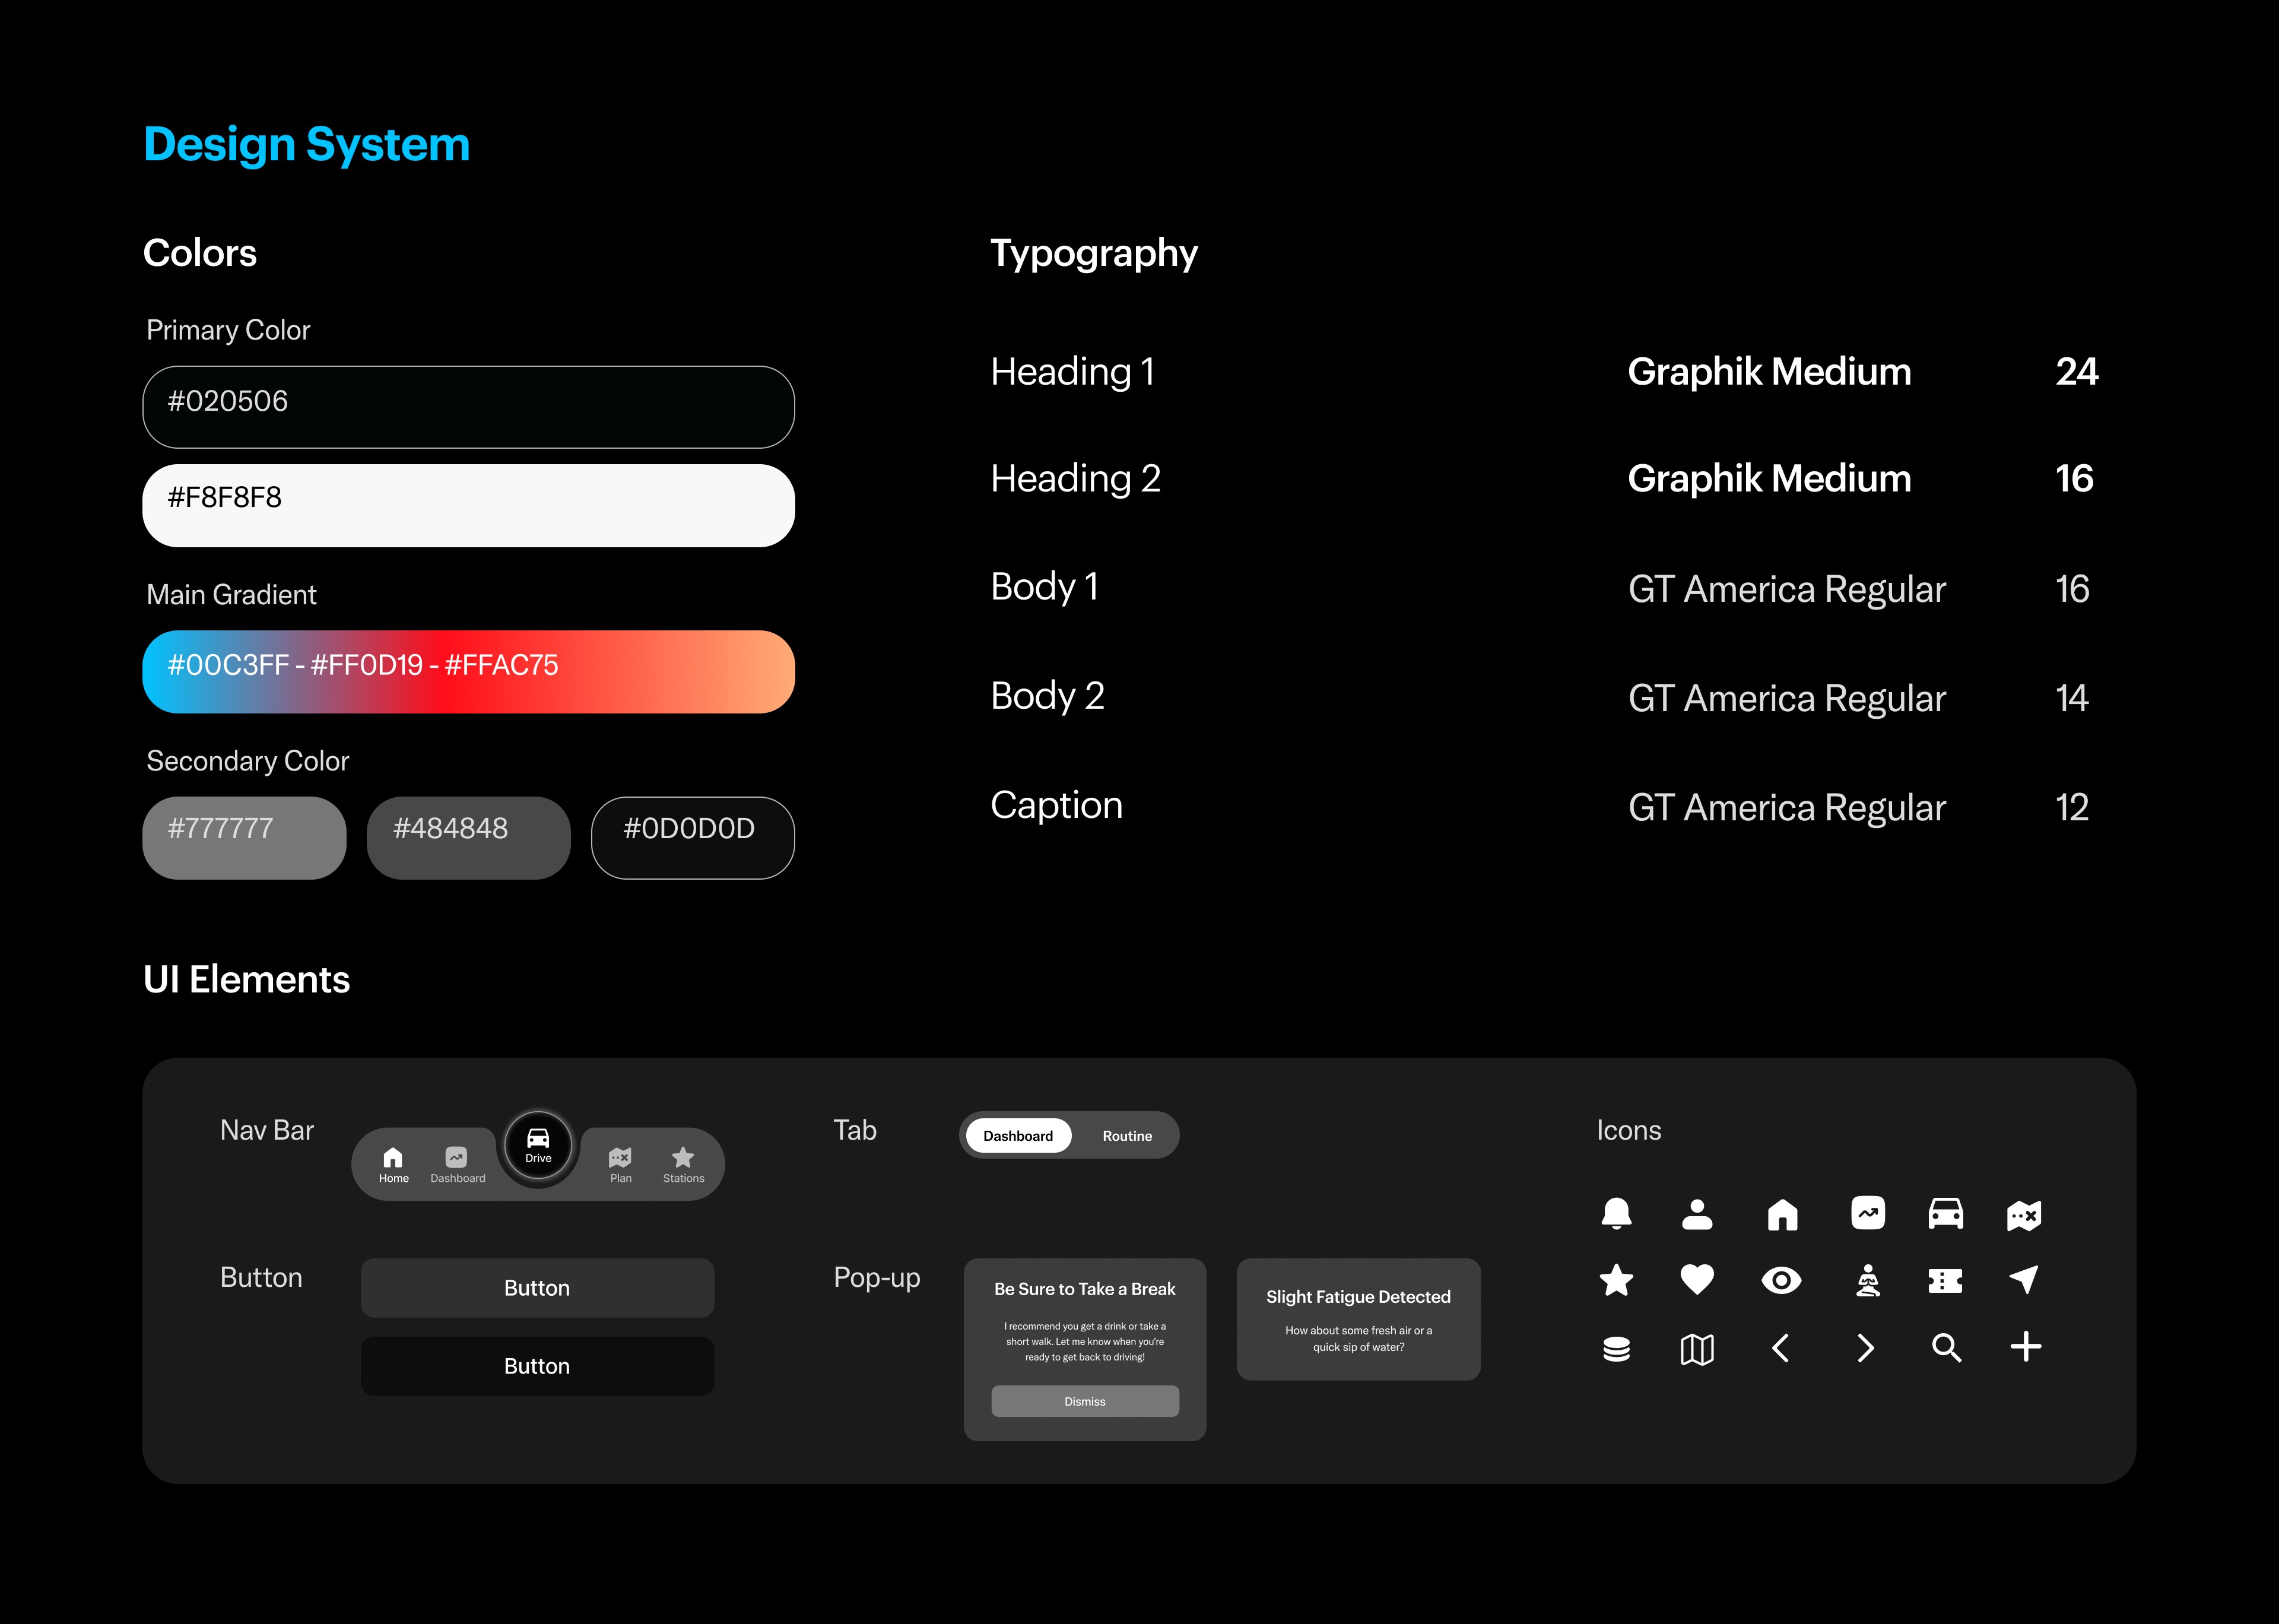Click the heart favorite icon
2279x1624 pixels.
(x=1696, y=1279)
